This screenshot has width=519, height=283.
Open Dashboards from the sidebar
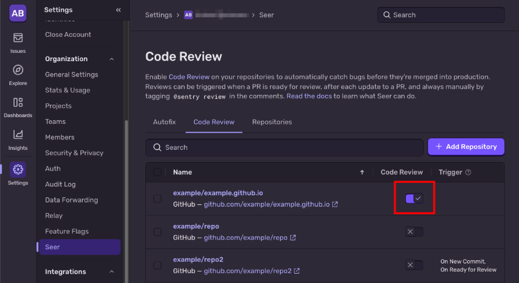(18, 107)
